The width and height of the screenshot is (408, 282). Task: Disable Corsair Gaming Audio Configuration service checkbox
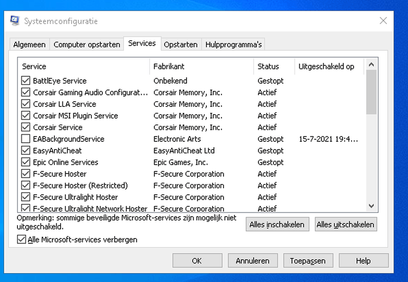(x=26, y=92)
